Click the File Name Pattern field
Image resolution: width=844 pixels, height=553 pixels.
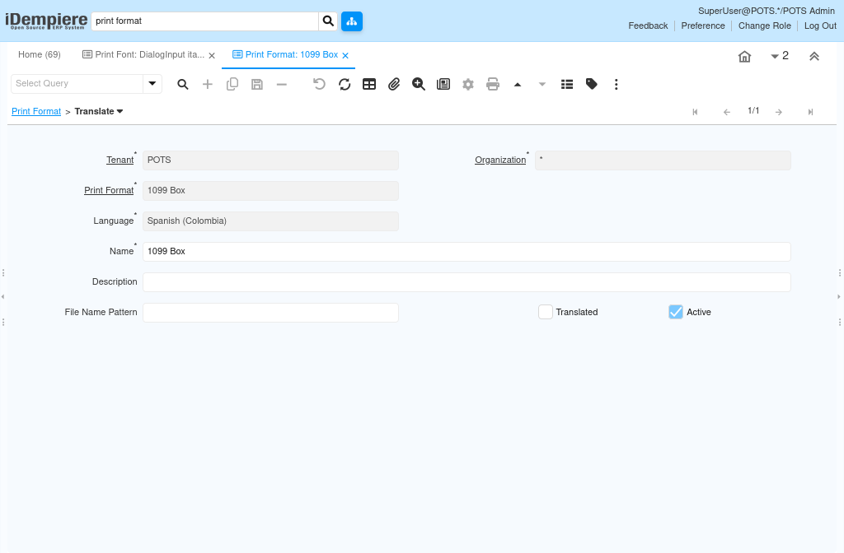270,313
